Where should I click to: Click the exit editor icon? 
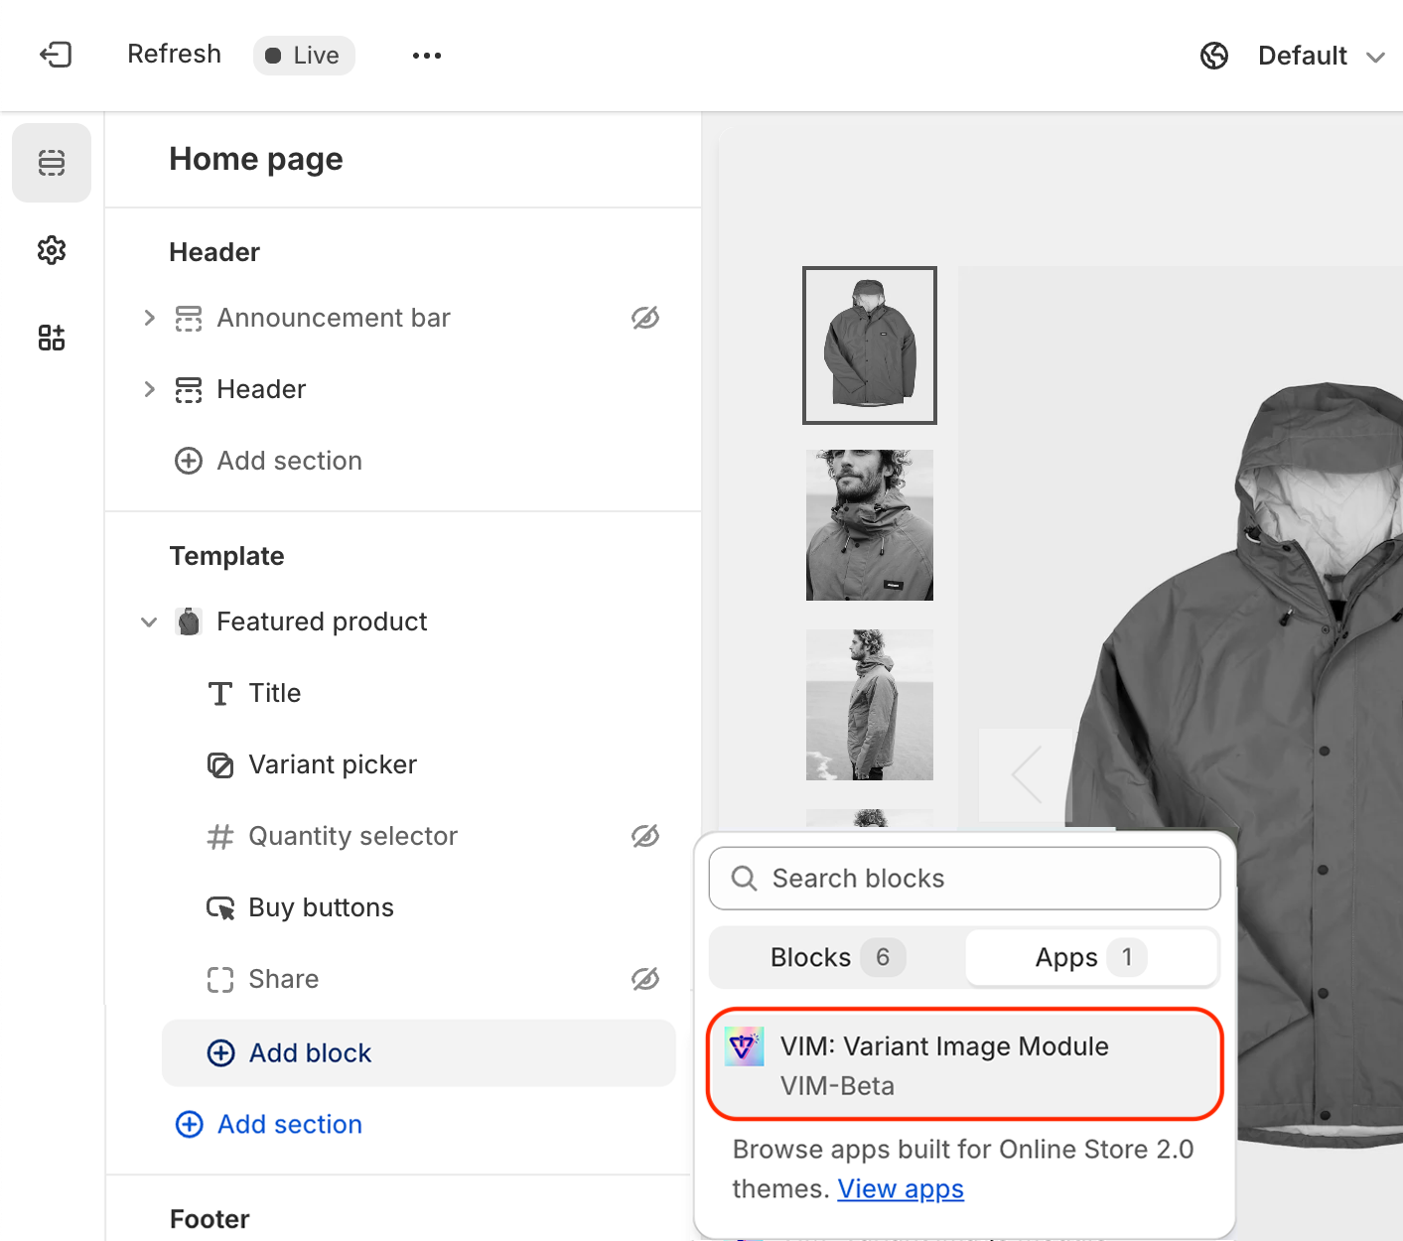(x=56, y=55)
